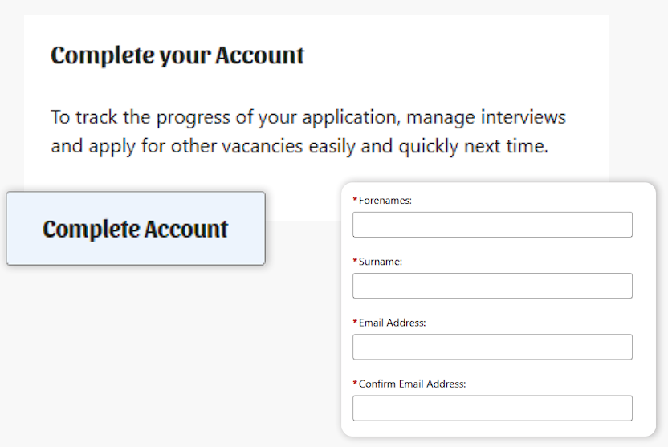Click blank space below Confirm Email field
668x447 pixels.
pyautogui.click(x=492, y=429)
